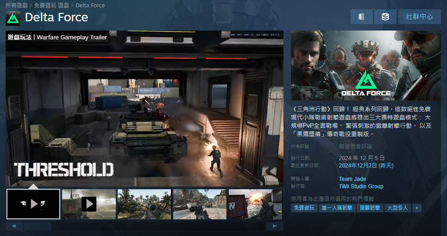
Task: Click the main Warfare Gameplay Trailer video
Action: (x=145, y=108)
